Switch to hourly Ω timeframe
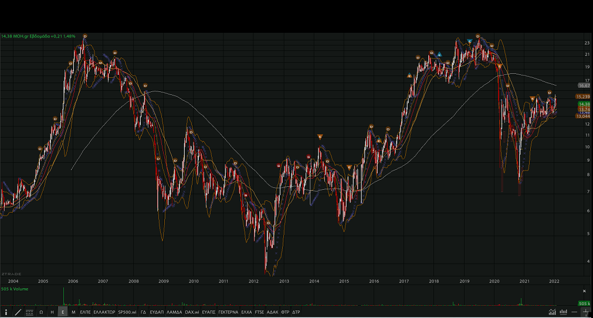This screenshot has width=593, height=318. click(41, 313)
